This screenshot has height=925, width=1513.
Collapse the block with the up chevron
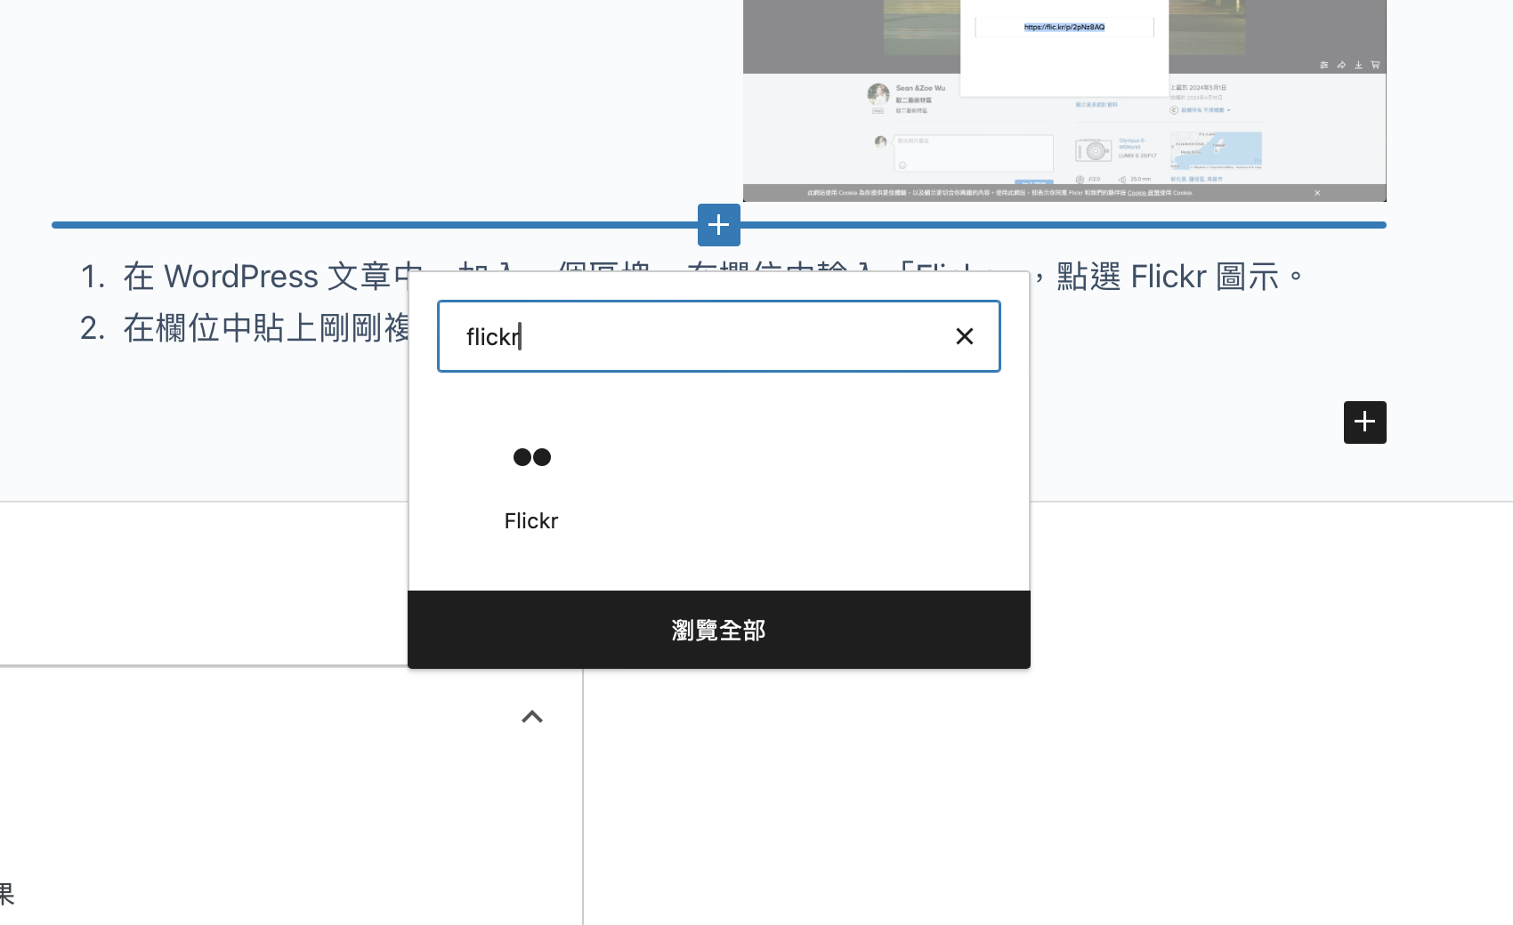pyautogui.click(x=531, y=717)
